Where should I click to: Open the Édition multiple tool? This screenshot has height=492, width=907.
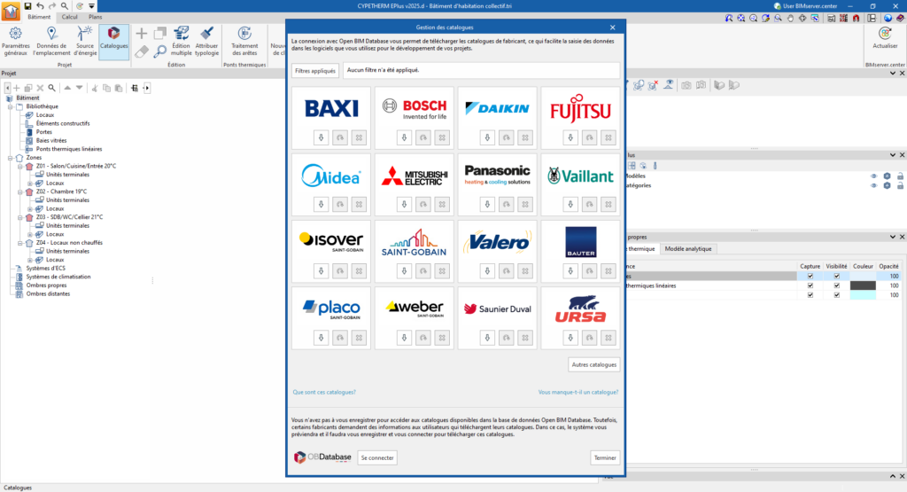click(181, 41)
